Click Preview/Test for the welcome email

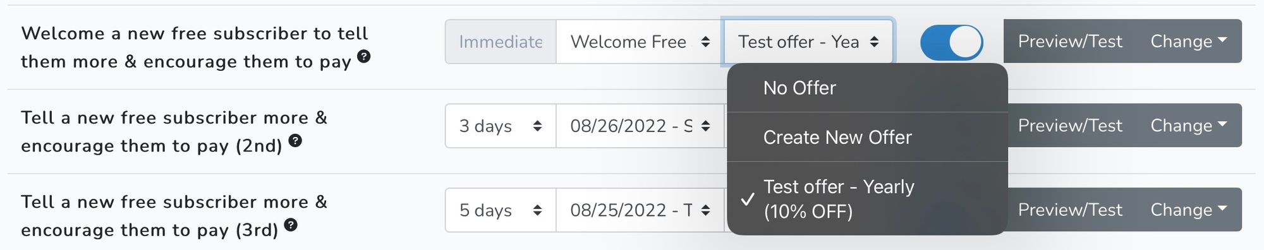click(x=1070, y=42)
